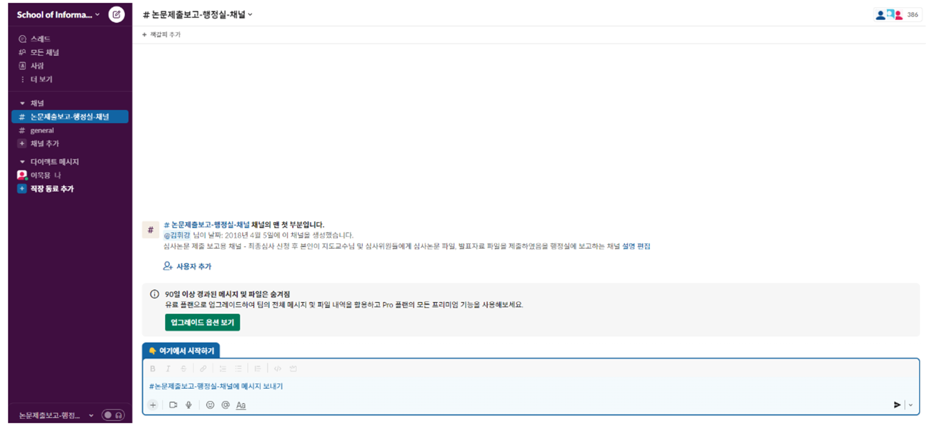Click the mention @ icon

click(x=225, y=405)
